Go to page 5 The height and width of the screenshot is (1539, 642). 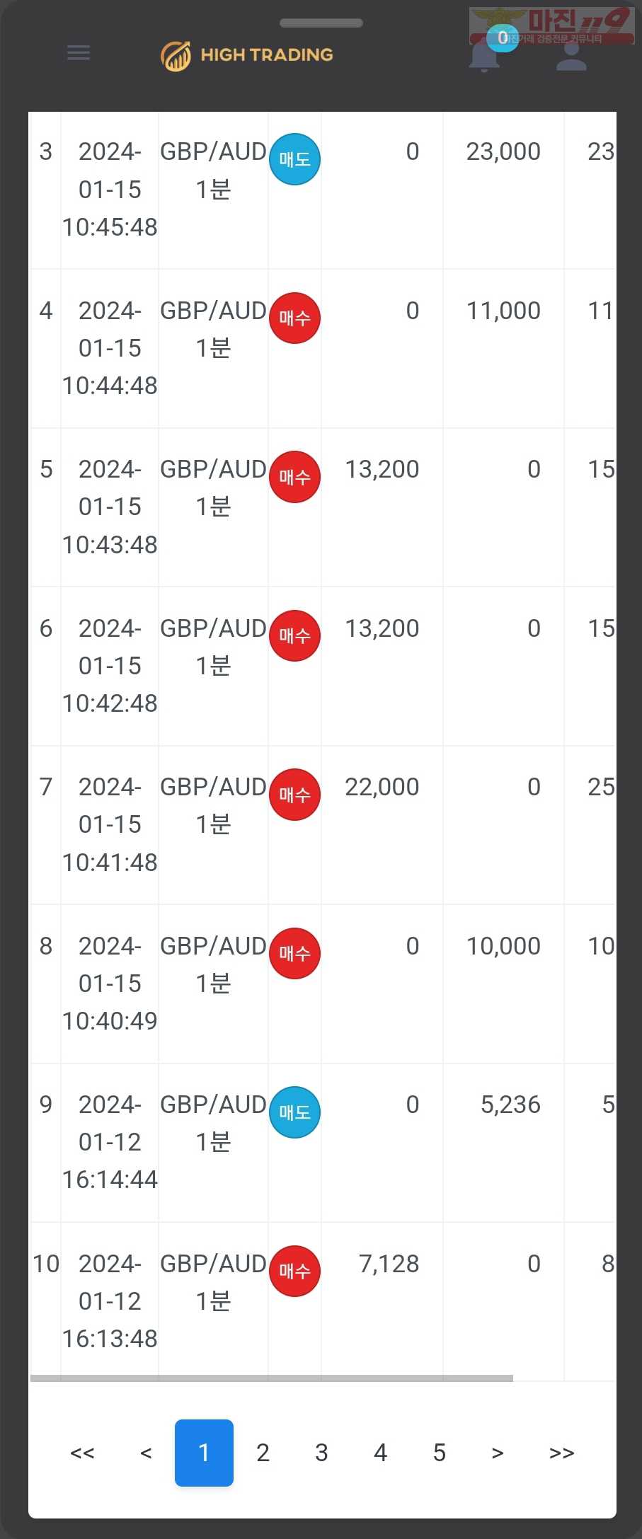tap(440, 1453)
